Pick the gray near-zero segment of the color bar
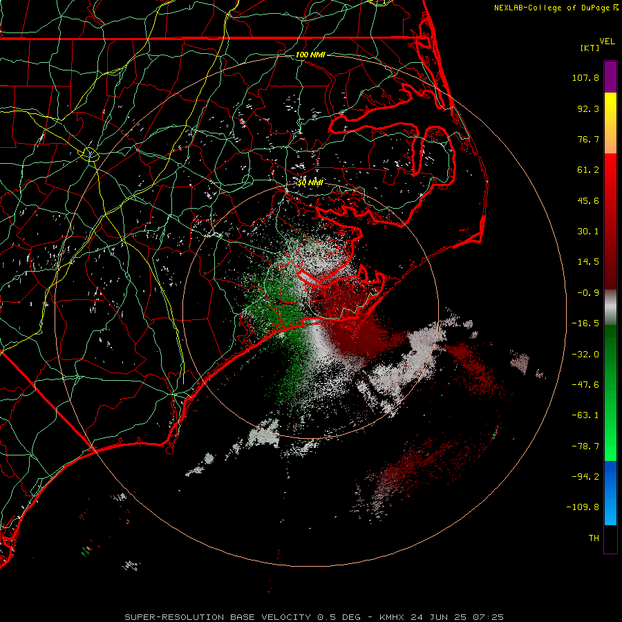Image resolution: width=622 pixels, height=622 pixels. [610, 307]
